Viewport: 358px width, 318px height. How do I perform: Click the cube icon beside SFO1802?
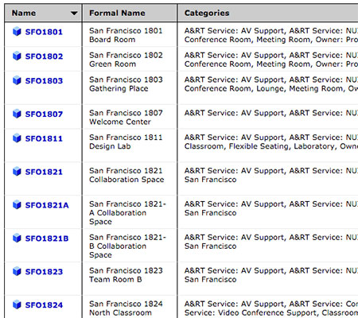[17, 56]
